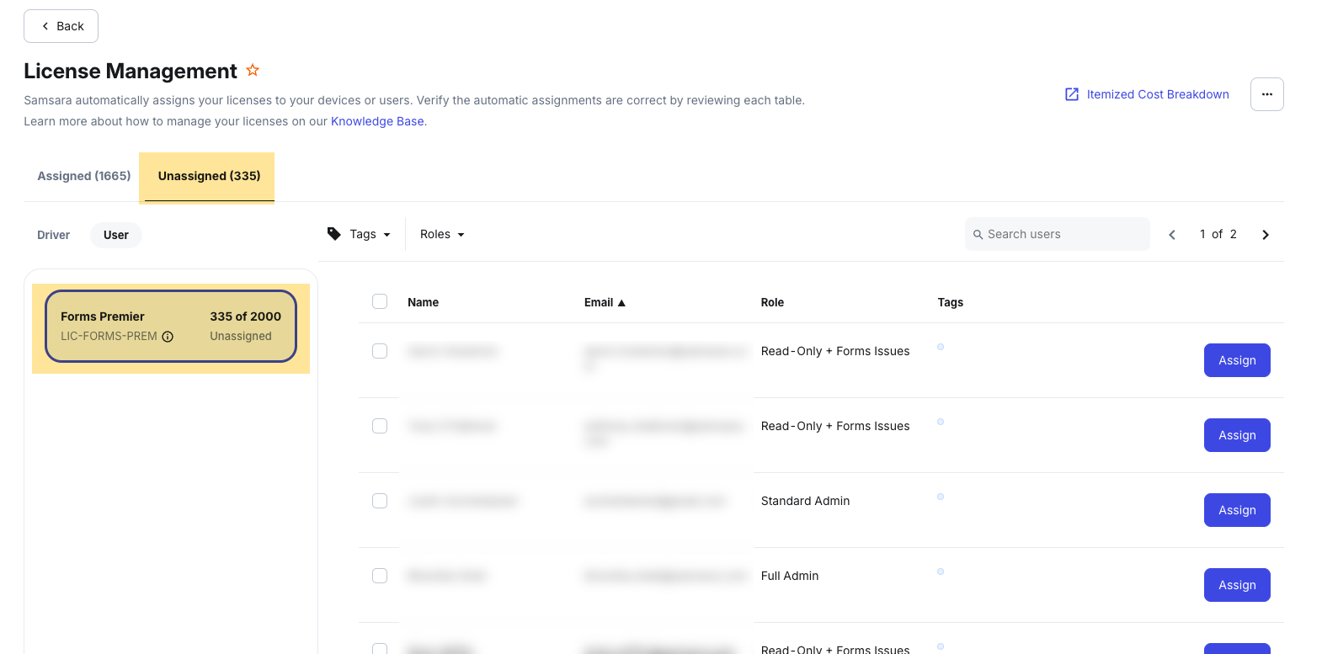Switch to the Assigned (1665) tab

click(x=84, y=176)
